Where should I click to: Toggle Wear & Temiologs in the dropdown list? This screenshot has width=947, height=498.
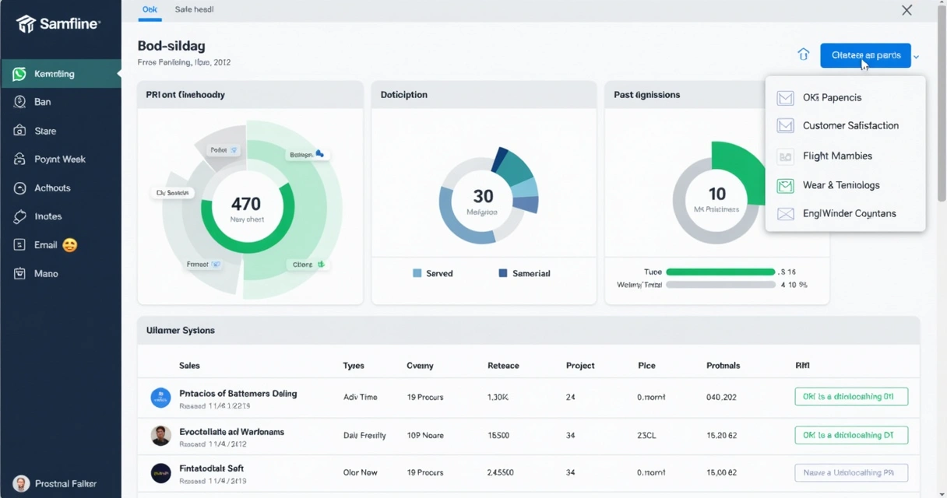[842, 185]
